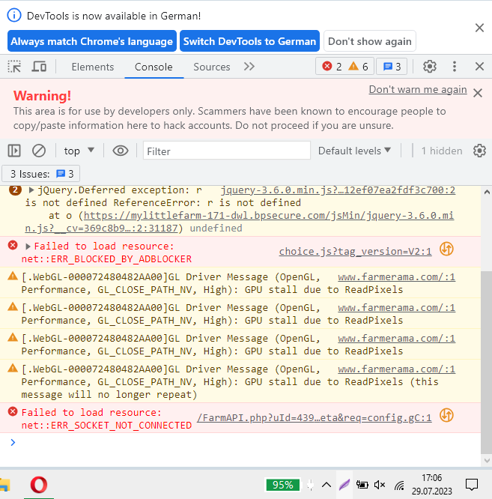Switch to the Sources tab
Image resolution: width=492 pixels, height=499 pixels.
pos(211,67)
